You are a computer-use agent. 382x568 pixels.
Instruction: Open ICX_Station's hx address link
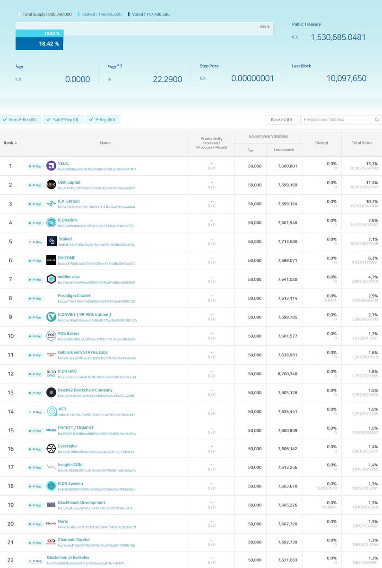pos(96,207)
